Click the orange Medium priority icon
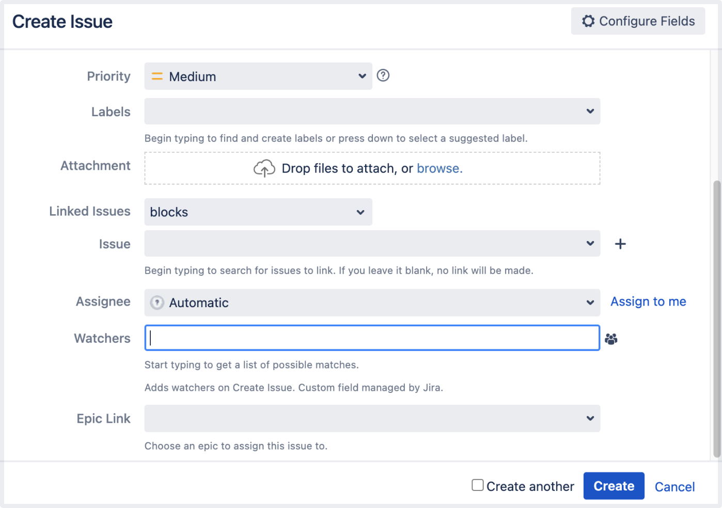The width and height of the screenshot is (722, 508). pyautogui.click(x=157, y=76)
